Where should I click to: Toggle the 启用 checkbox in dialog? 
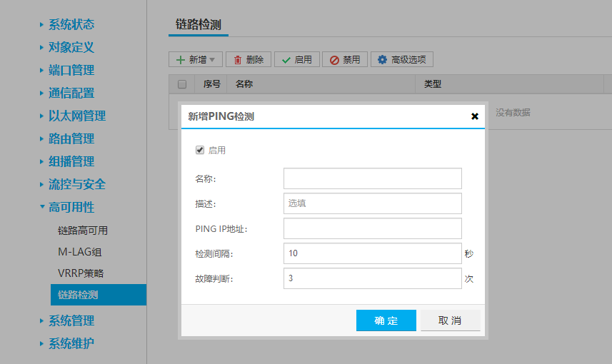click(200, 151)
